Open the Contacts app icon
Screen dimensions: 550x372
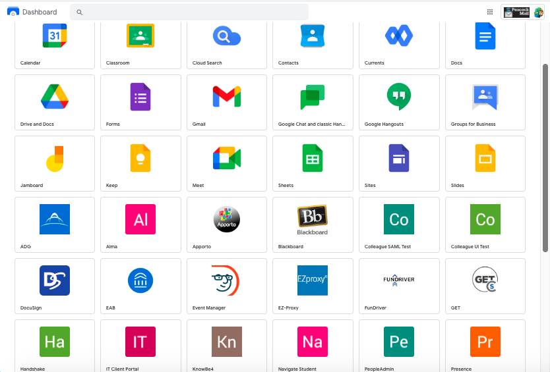(x=313, y=36)
